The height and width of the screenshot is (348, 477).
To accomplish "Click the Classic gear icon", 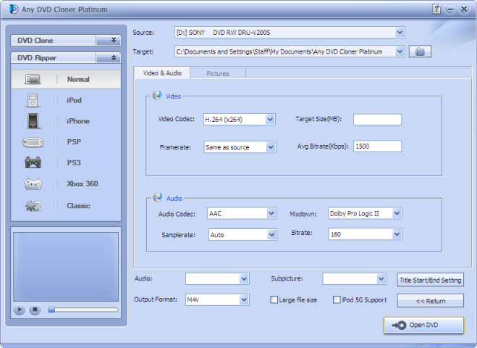I will tap(33, 206).
